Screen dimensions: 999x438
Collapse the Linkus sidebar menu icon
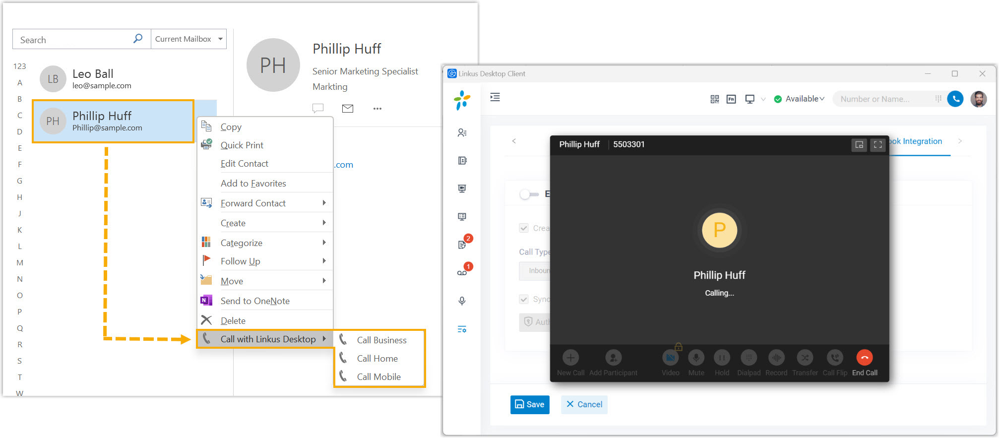pyautogui.click(x=495, y=97)
